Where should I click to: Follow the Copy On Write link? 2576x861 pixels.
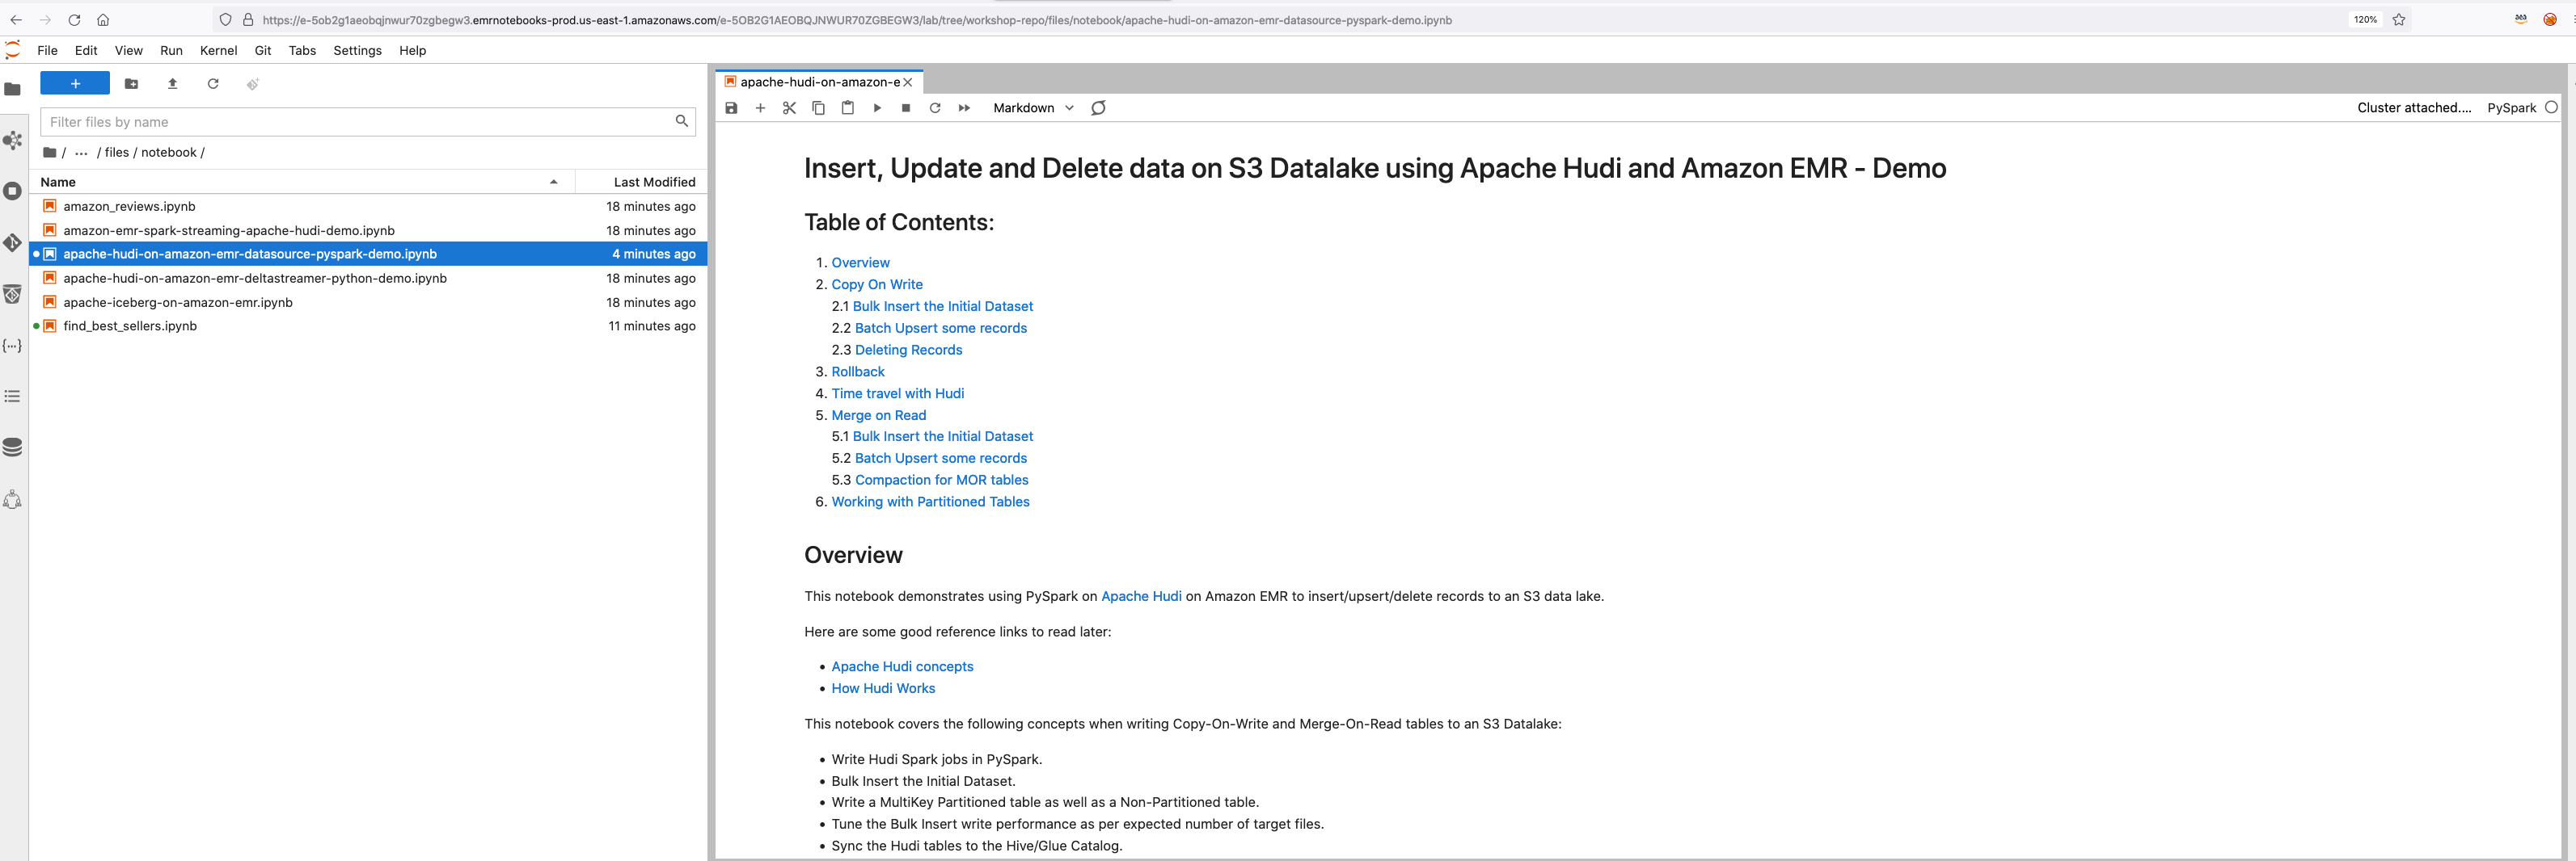pos(877,284)
